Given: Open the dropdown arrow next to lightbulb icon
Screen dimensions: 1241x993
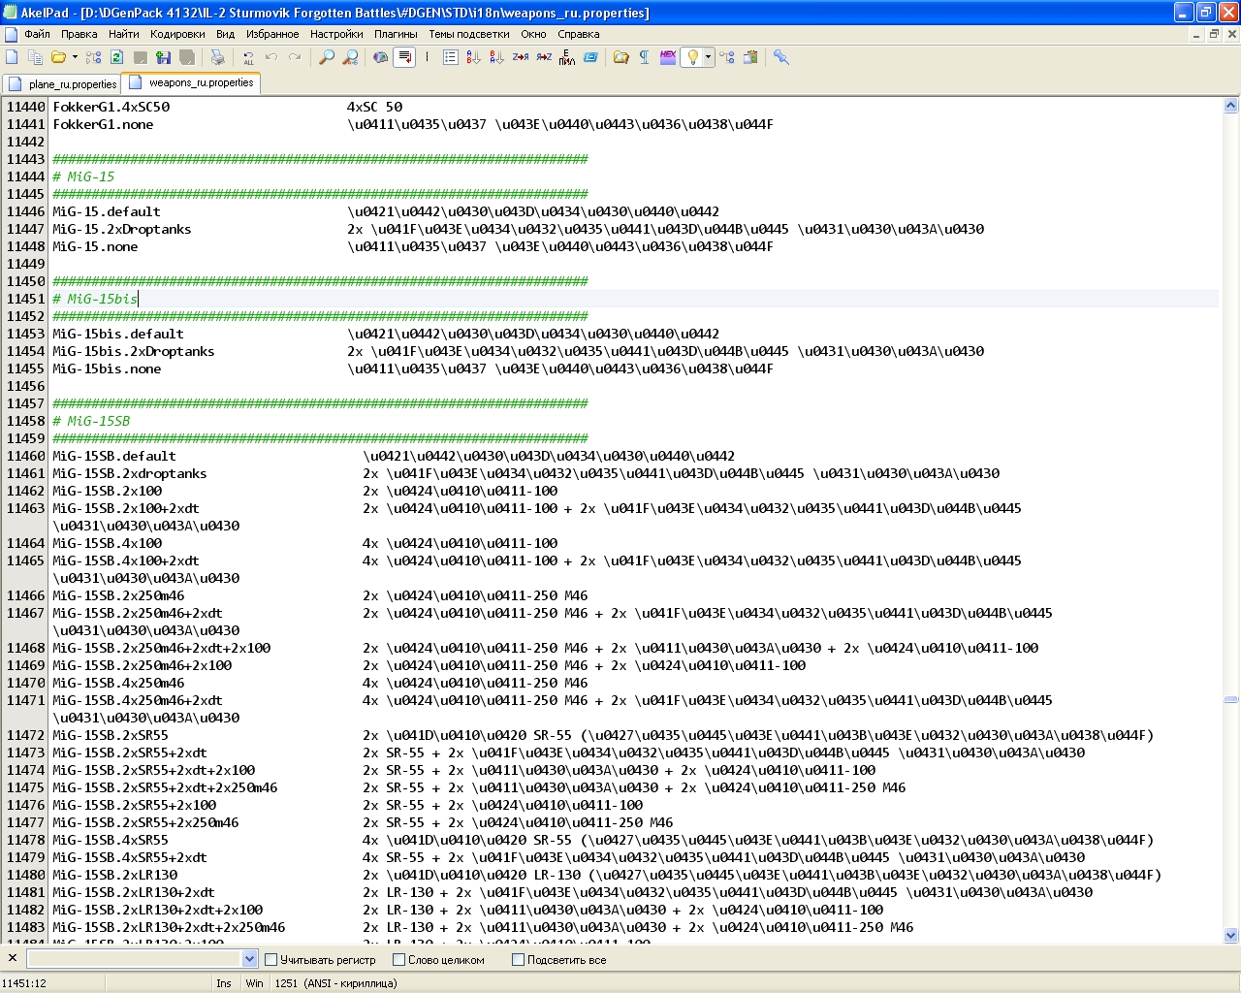Looking at the screenshot, I should tap(708, 57).
